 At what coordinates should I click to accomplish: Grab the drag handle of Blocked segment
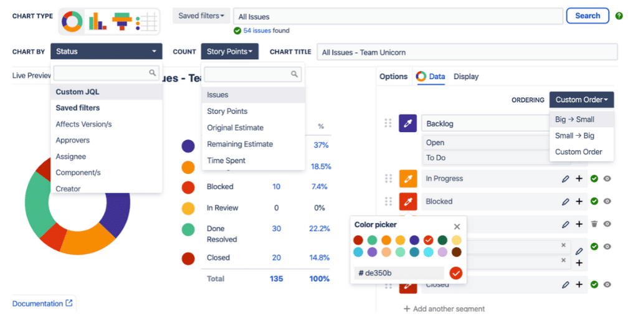pos(388,201)
